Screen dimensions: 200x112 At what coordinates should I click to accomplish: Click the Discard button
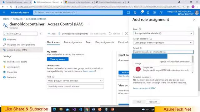point(153,102)
